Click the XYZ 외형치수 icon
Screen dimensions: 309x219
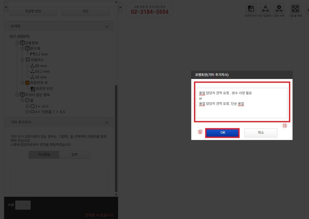coord(28,60)
